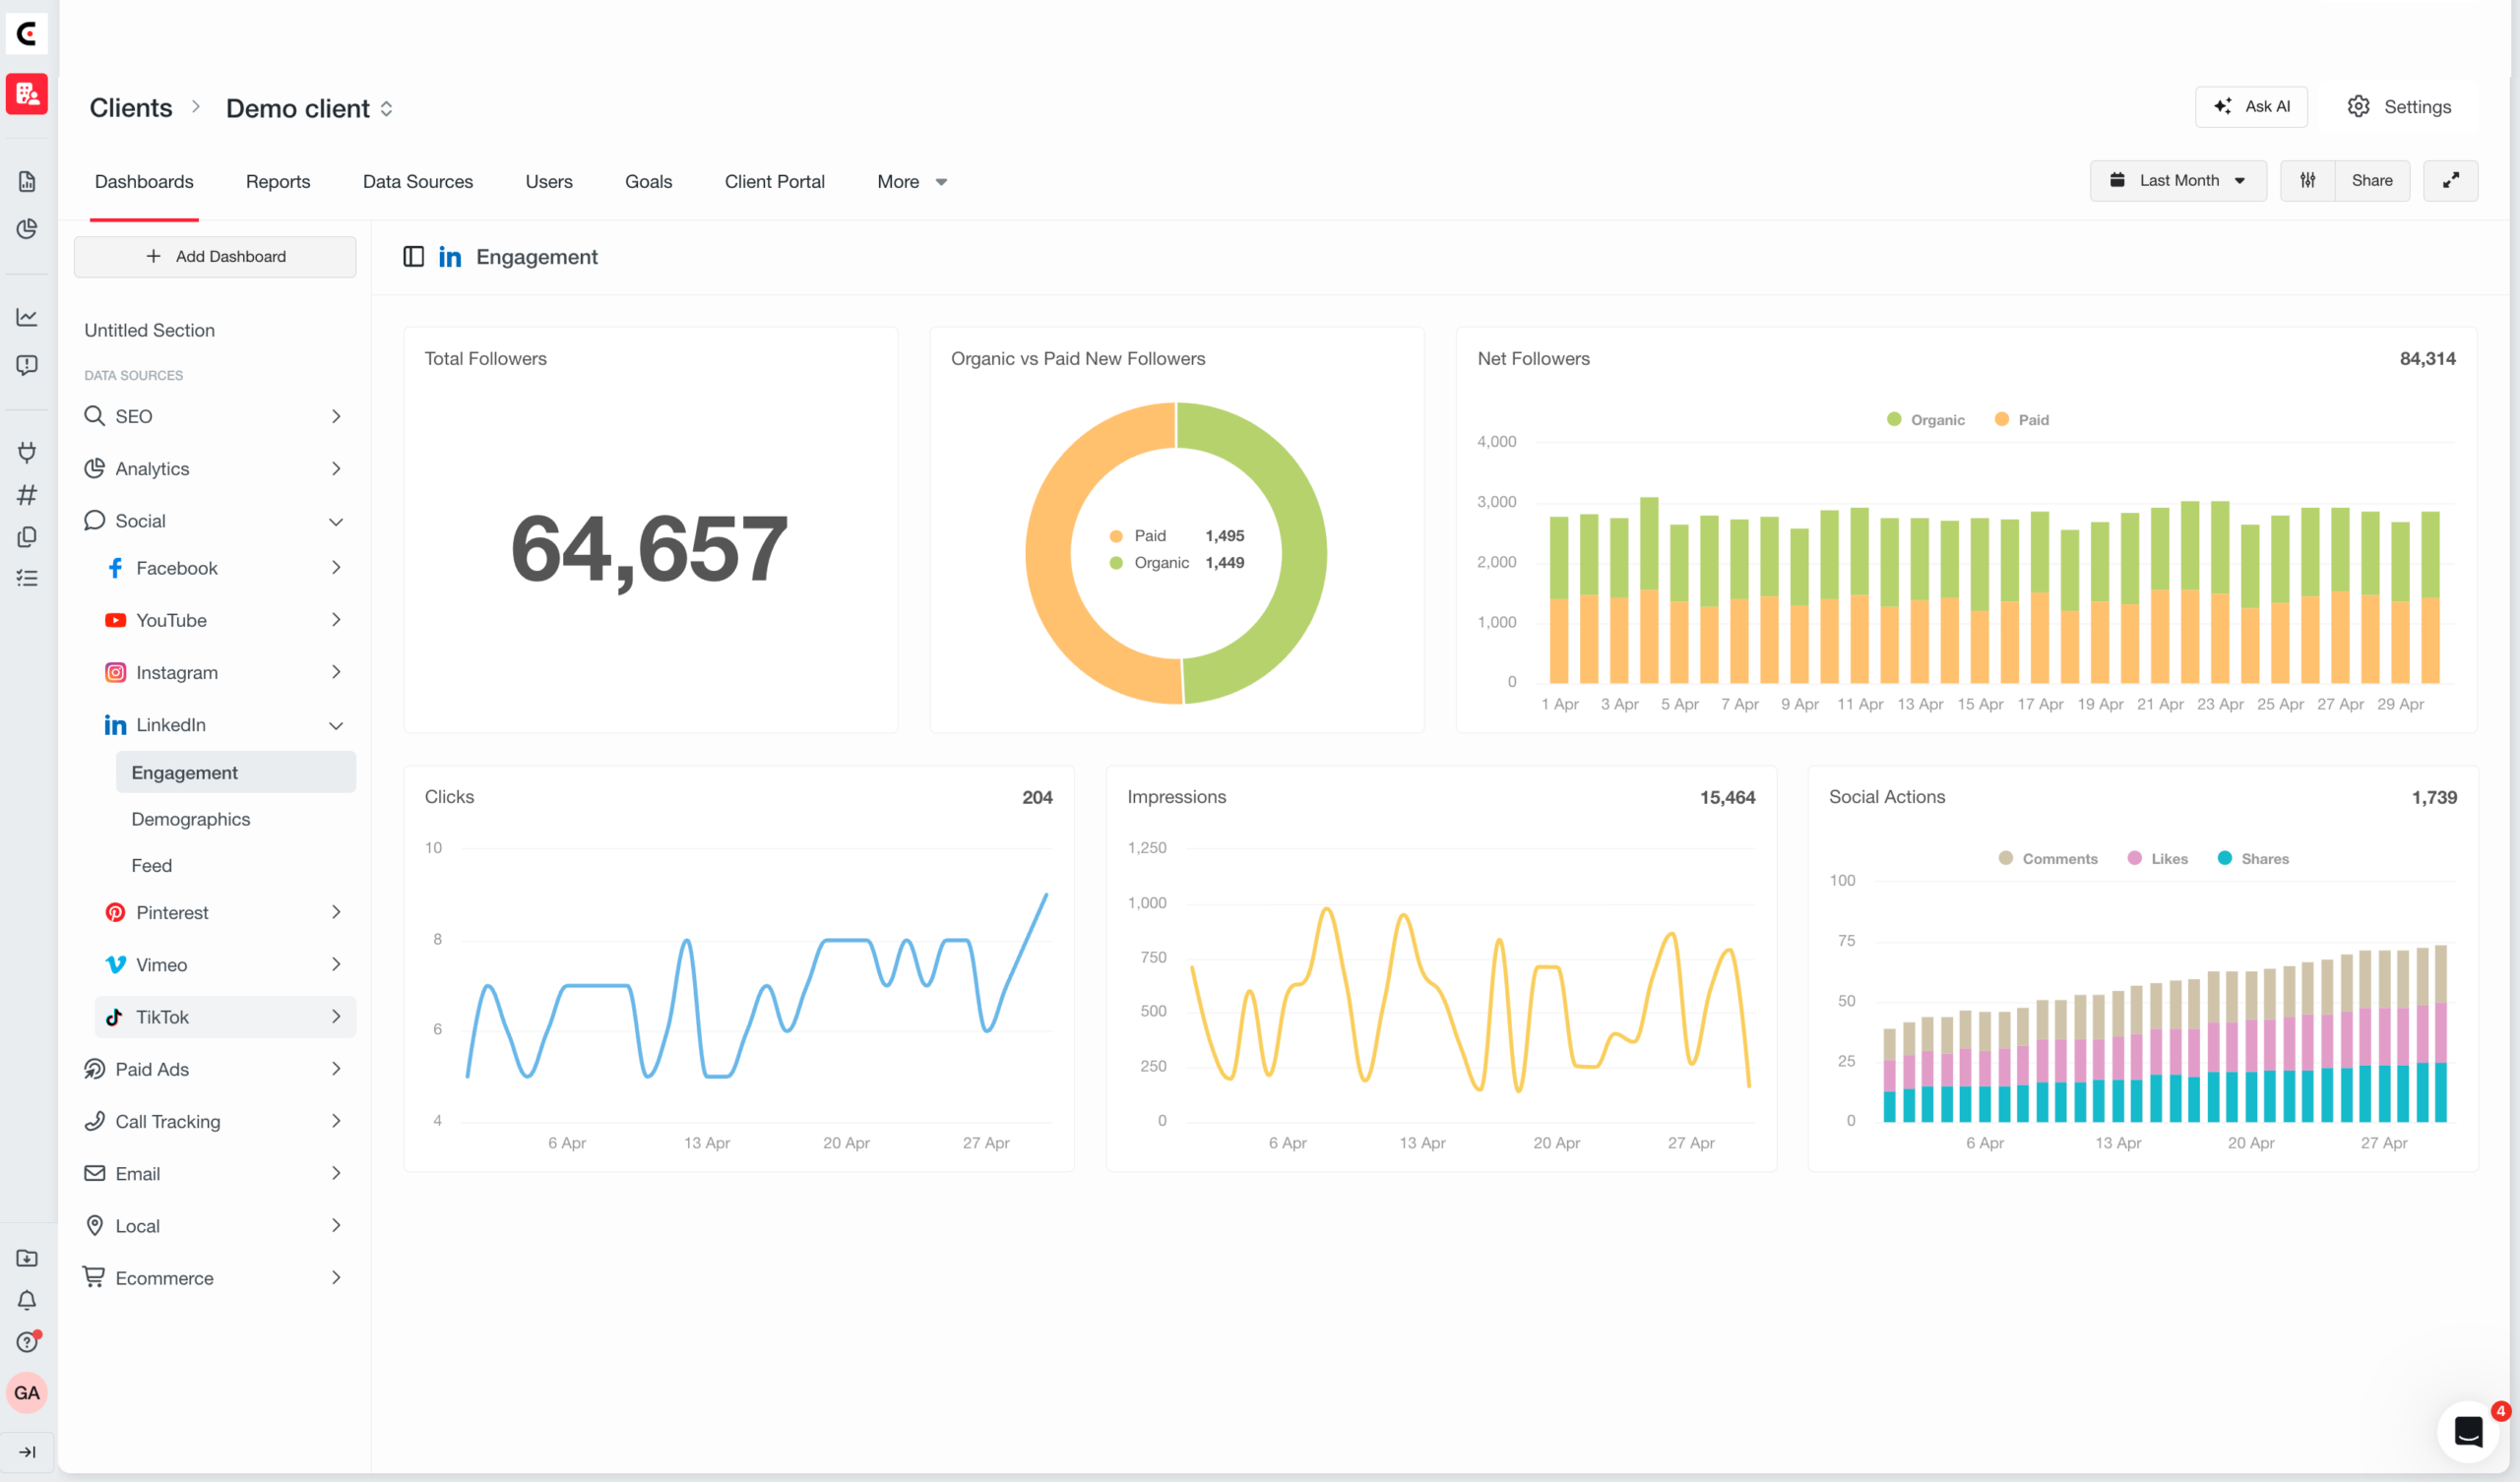Open the red clients building icon
Image resolution: width=2520 pixels, height=1482 pixels.
27,94
